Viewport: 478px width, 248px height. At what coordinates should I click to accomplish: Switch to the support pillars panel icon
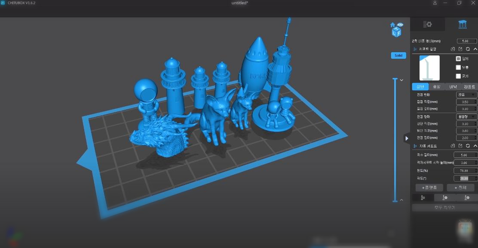click(x=463, y=24)
